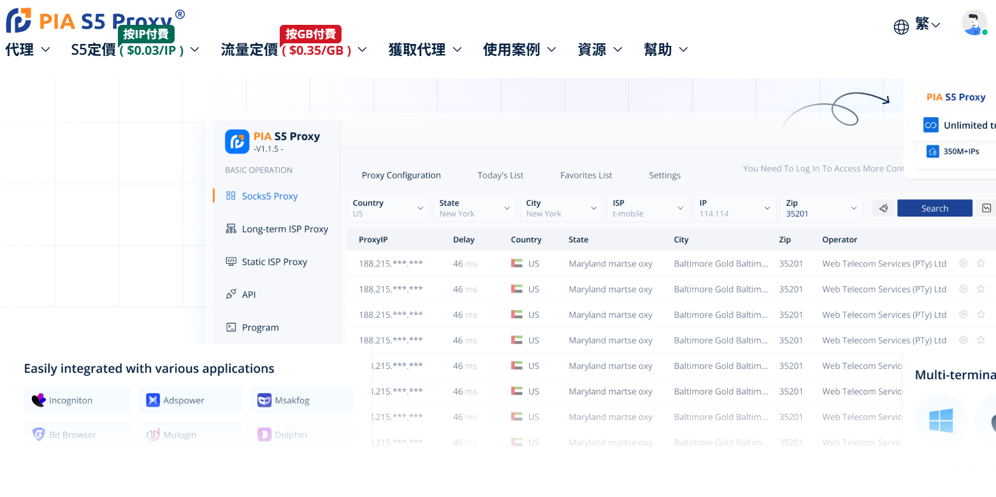Expand the State New York dropdown
The width and height of the screenshot is (996, 497).
(475, 208)
